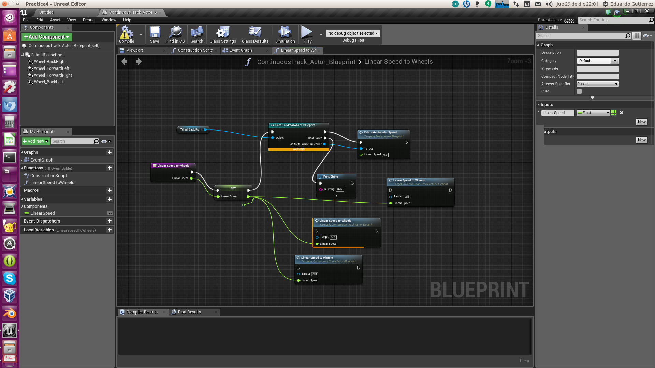Toggle LinearSpeed variable editable eye

110,213
